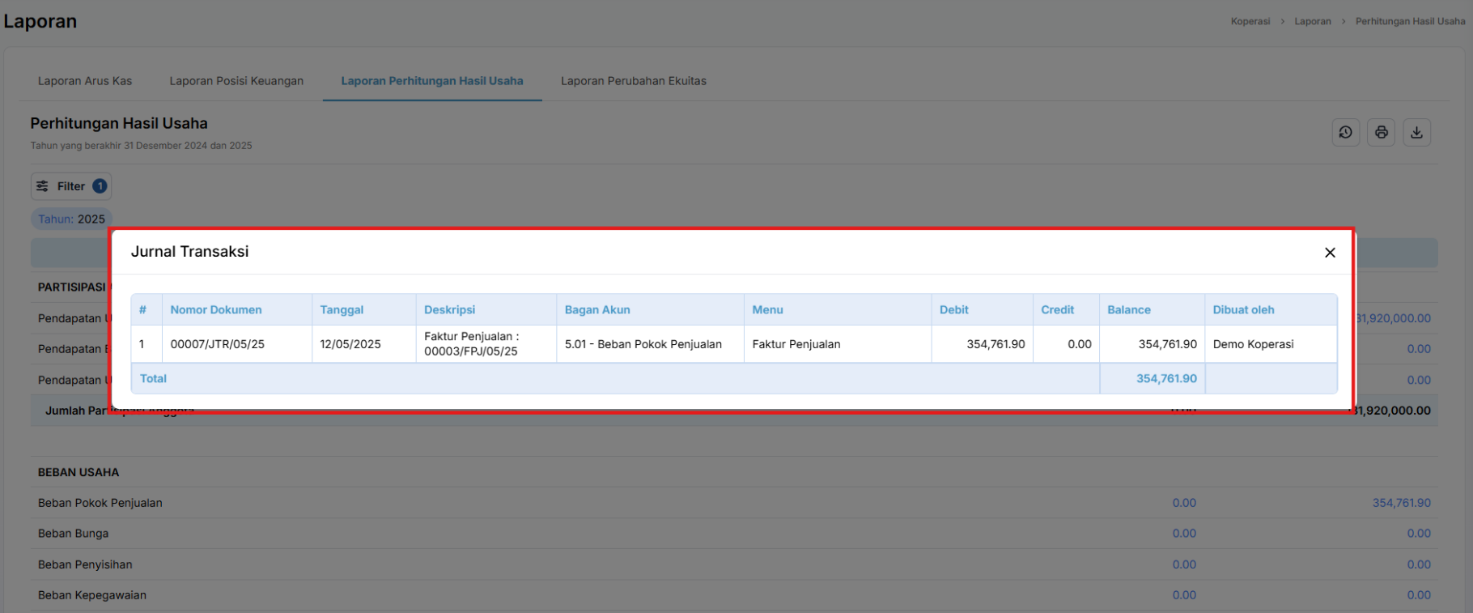Go to Koperasi breadcrumb link
This screenshot has height=613, width=1473.
click(1250, 21)
